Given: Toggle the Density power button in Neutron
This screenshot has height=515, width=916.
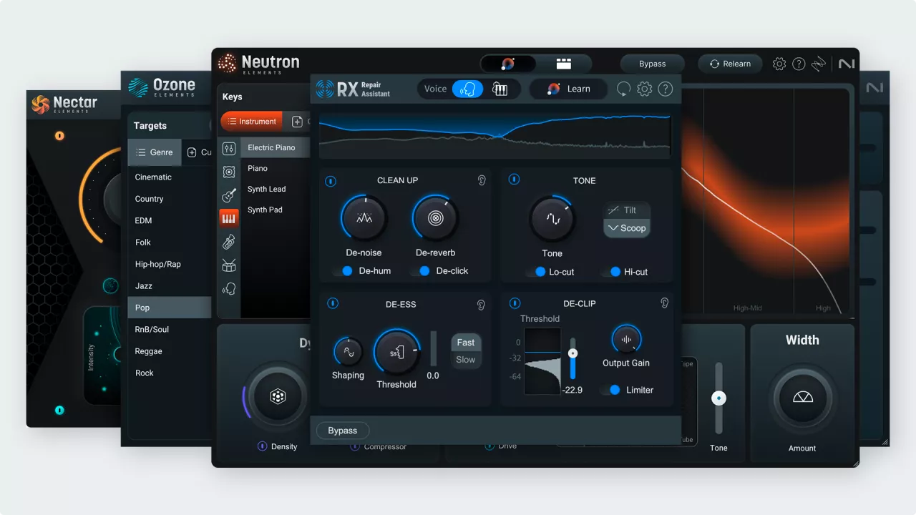Looking at the screenshot, I should tap(263, 446).
